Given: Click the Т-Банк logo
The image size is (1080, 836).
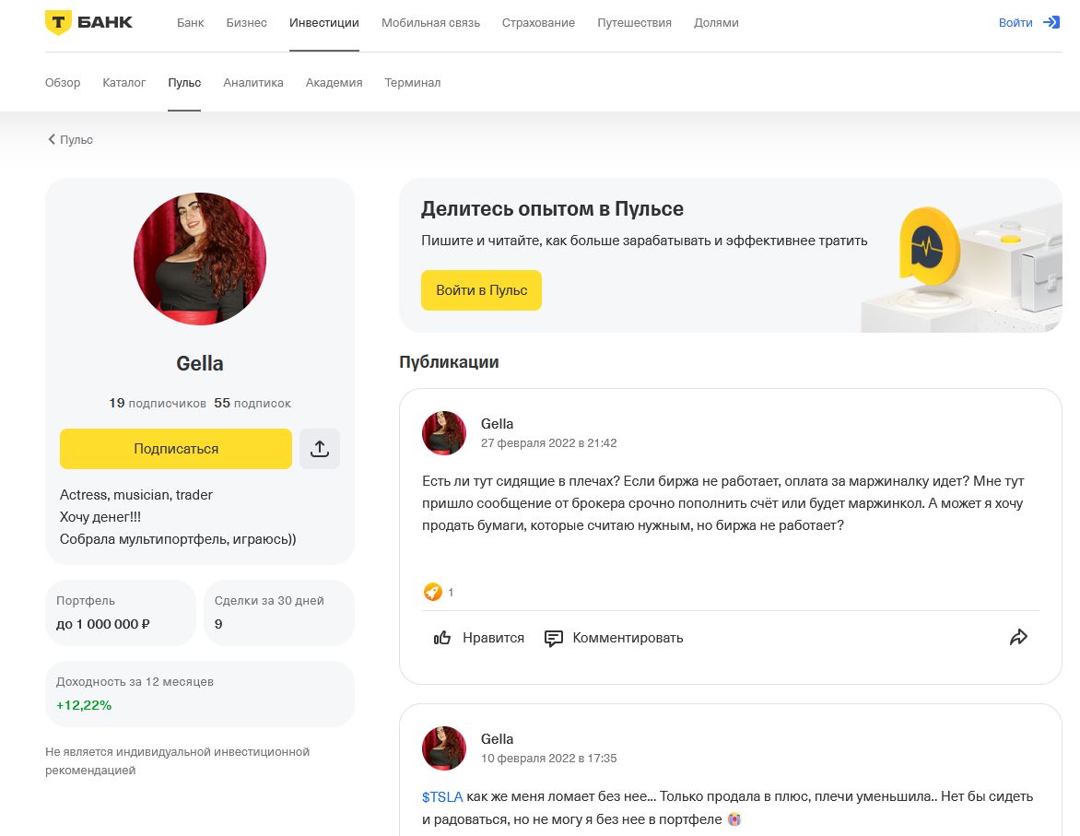Looking at the screenshot, I should pos(86,22).
